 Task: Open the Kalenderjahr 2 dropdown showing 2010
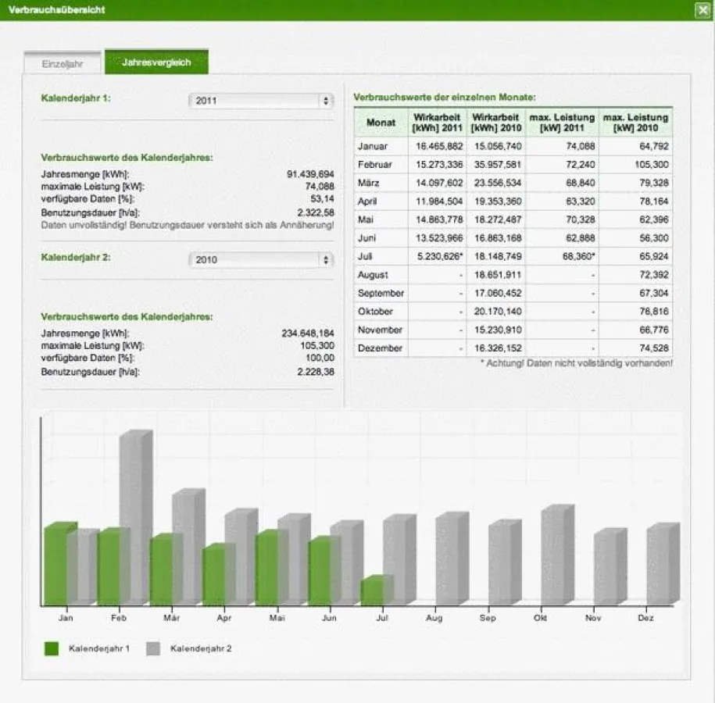pyautogui.click(x=261, y=259)
